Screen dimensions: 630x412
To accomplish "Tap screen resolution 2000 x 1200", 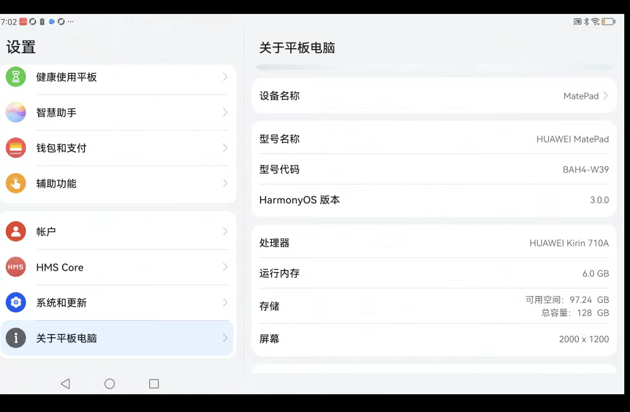I will point(584,339).
